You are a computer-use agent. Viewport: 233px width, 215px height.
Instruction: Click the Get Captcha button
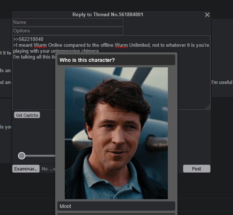tap(27, 115)
